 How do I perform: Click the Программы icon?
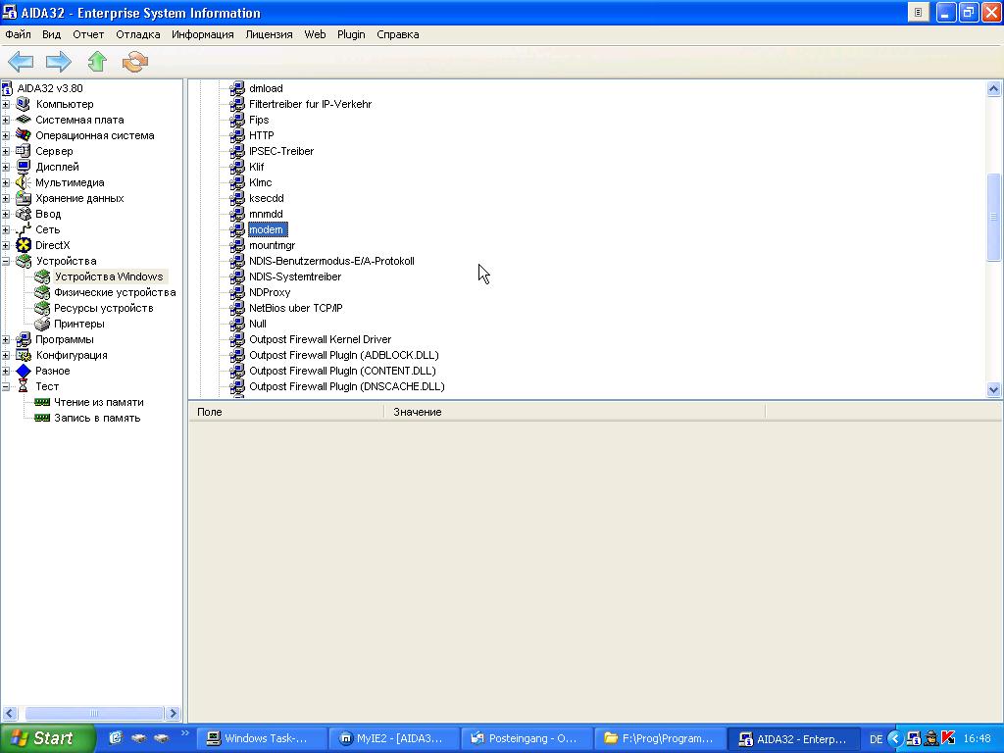coord(24,339)
